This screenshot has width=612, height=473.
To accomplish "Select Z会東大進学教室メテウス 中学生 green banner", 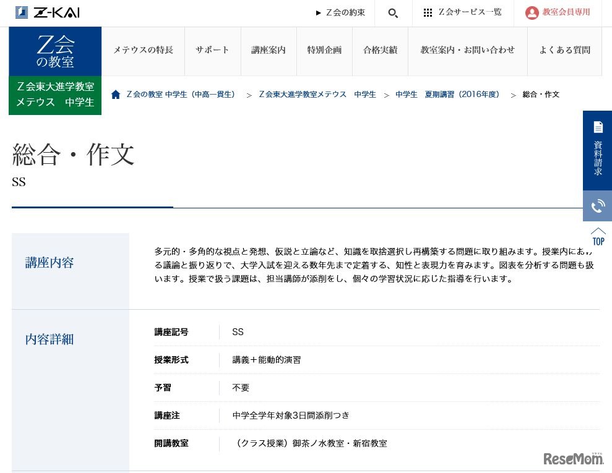I will click(54, 95).
